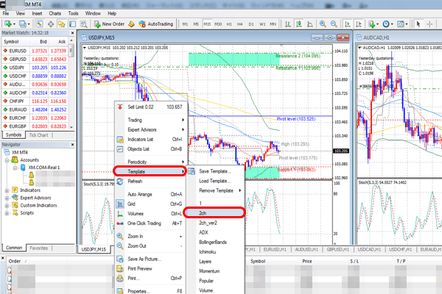Toggle Grid in context menu
Screen dimensions: 442x294
pos(150,204)
